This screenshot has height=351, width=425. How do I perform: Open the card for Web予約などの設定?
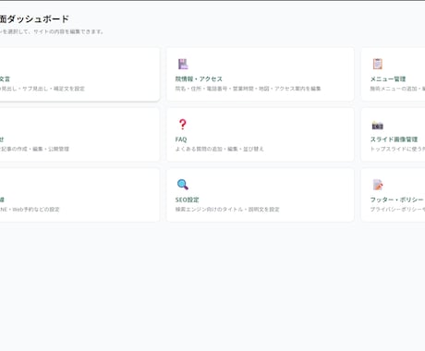[x=79, y=195]
